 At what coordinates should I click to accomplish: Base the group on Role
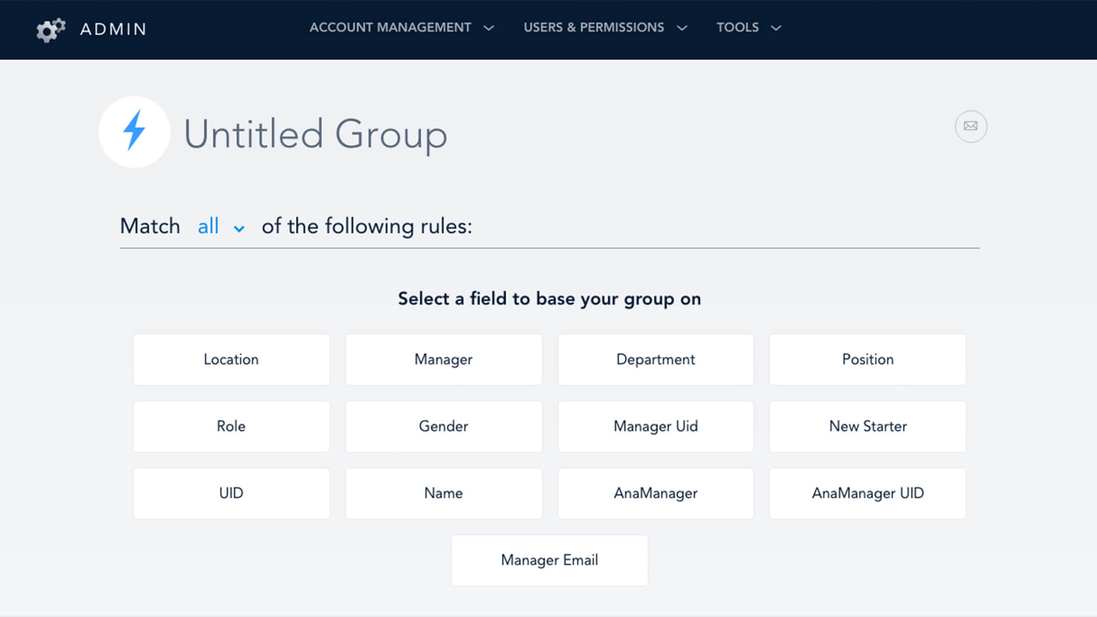pyautogui.click(x=231, y=426)
